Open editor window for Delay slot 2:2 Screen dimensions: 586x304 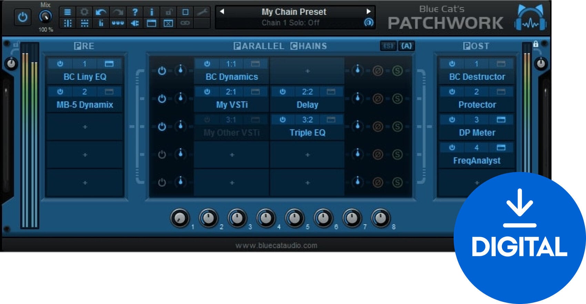tap(331, 91)
